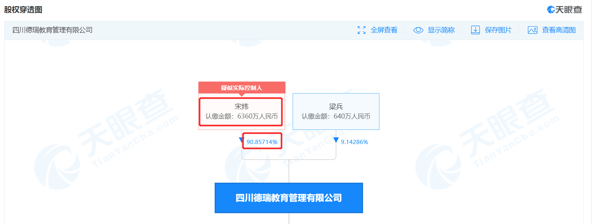Image resolution: width=592 pixels, height=224 pixels.
Task: Click 认缴金额 640万人民币 under 梁兵
Action: [336, 117]
